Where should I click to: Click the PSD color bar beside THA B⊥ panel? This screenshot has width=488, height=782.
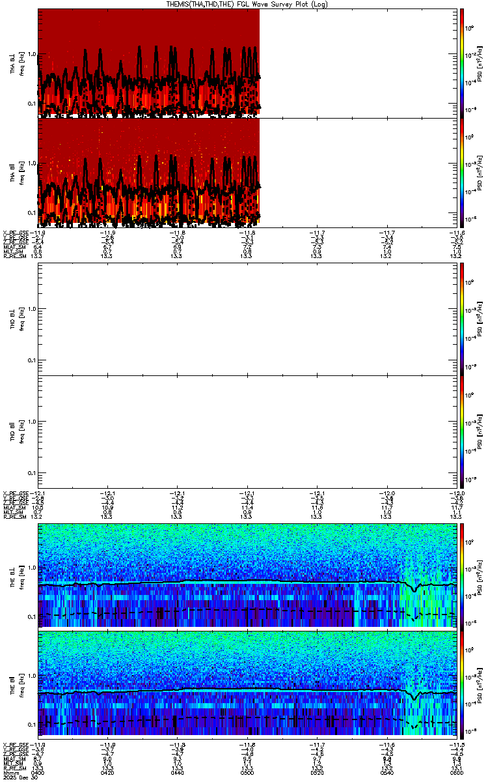[x=462, y=63]
